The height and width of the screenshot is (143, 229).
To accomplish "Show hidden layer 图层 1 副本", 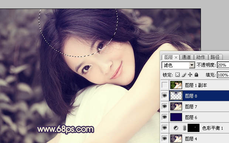I will (x=165, y=85).
